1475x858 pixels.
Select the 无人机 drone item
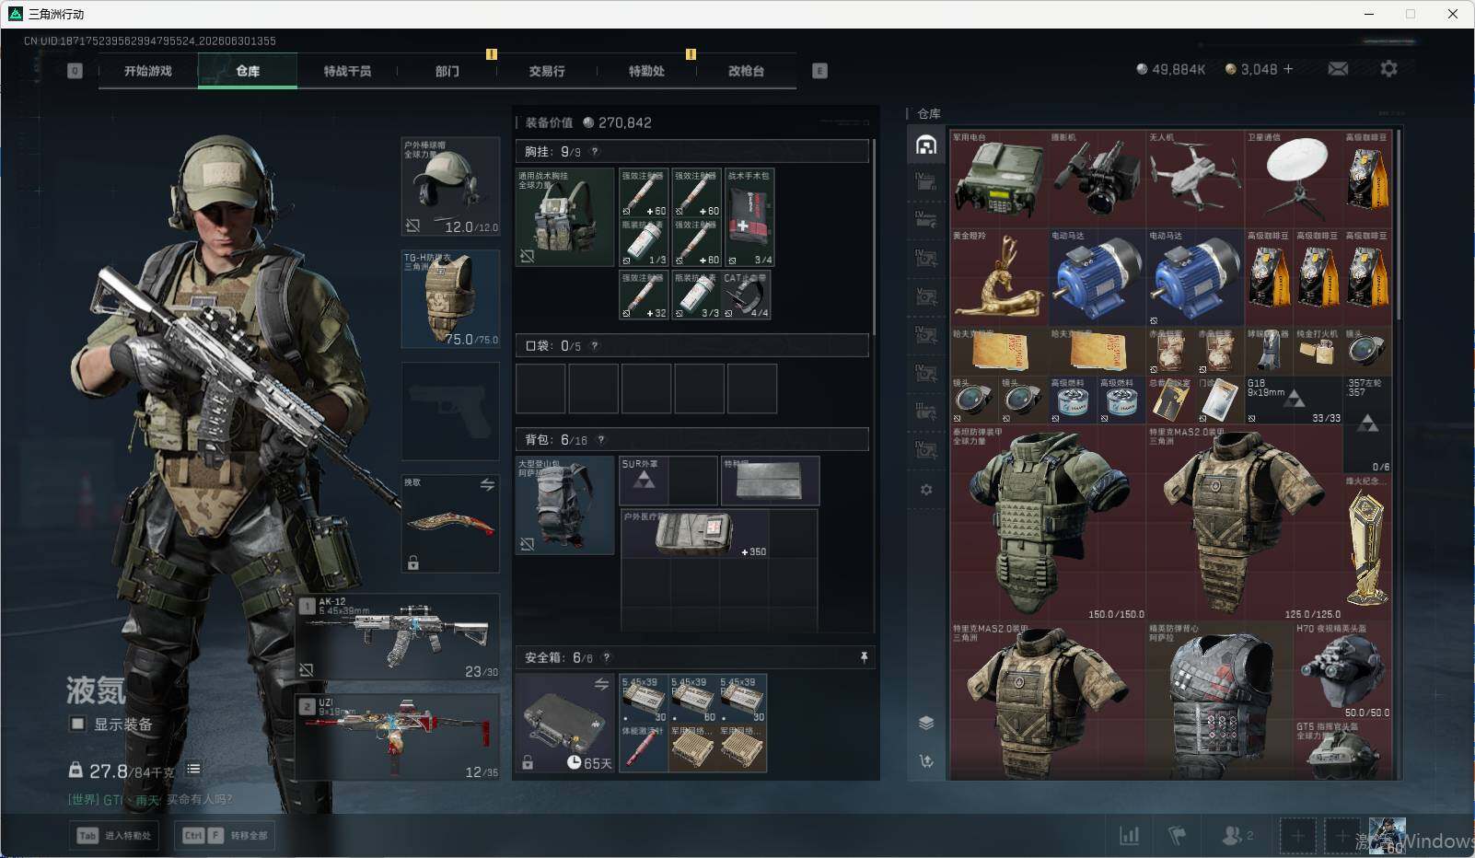point(1195,179)
